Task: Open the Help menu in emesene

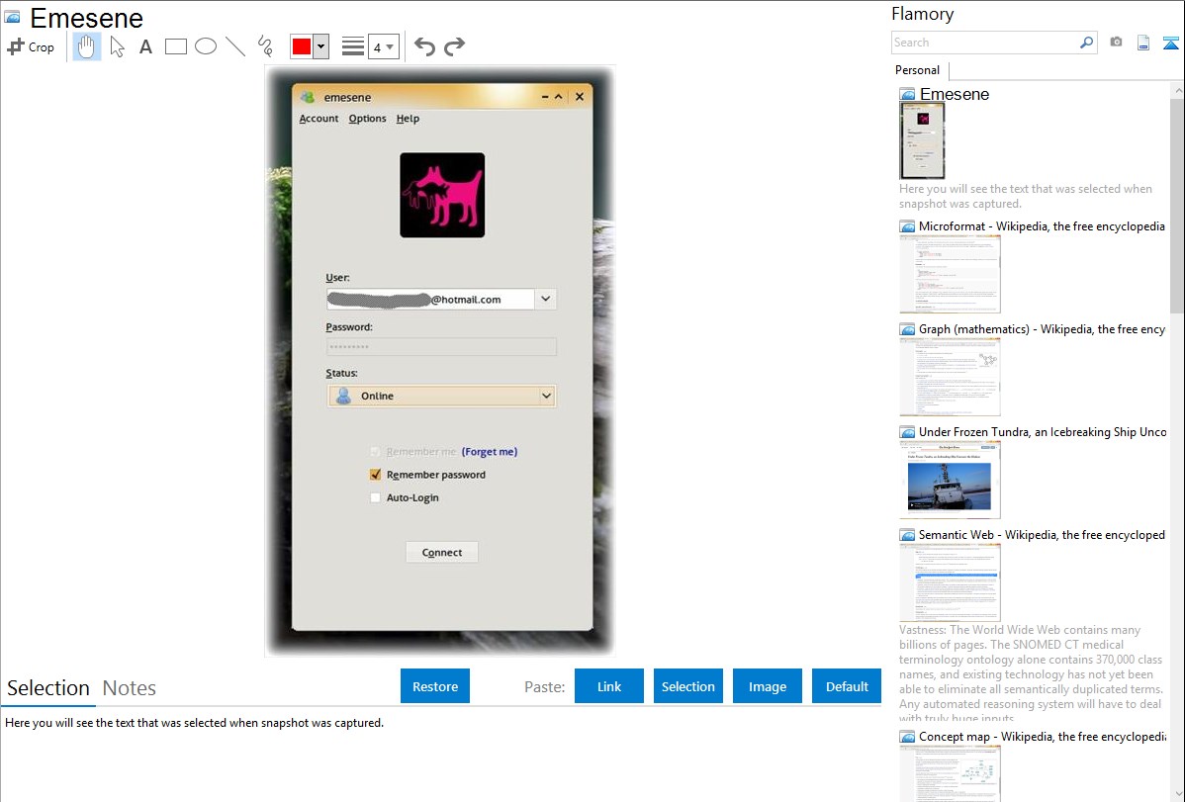Action: (x=408, y=119)
